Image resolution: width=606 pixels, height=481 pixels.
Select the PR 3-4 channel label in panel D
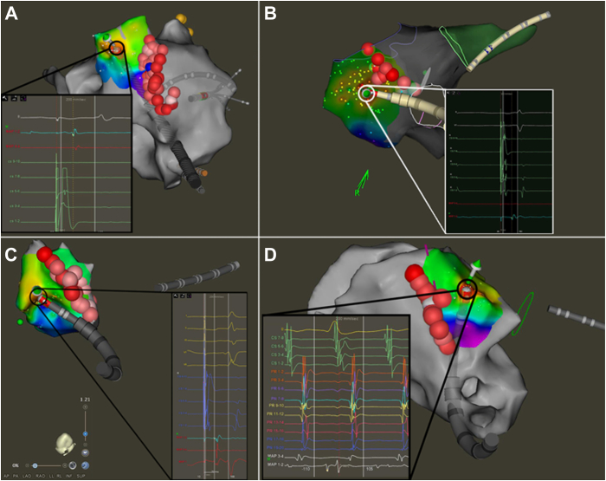(277, 380)
